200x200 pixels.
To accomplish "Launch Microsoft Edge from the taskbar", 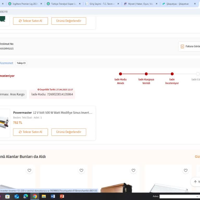I will [26, 196].
